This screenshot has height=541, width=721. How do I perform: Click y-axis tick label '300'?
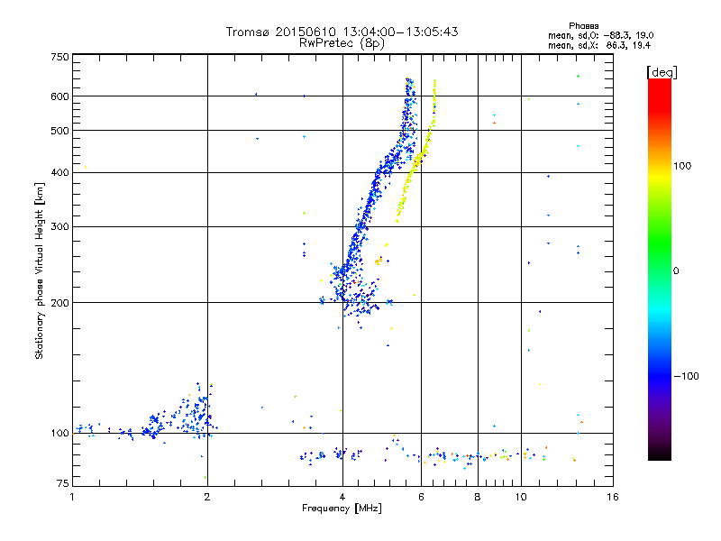[59, 227]
